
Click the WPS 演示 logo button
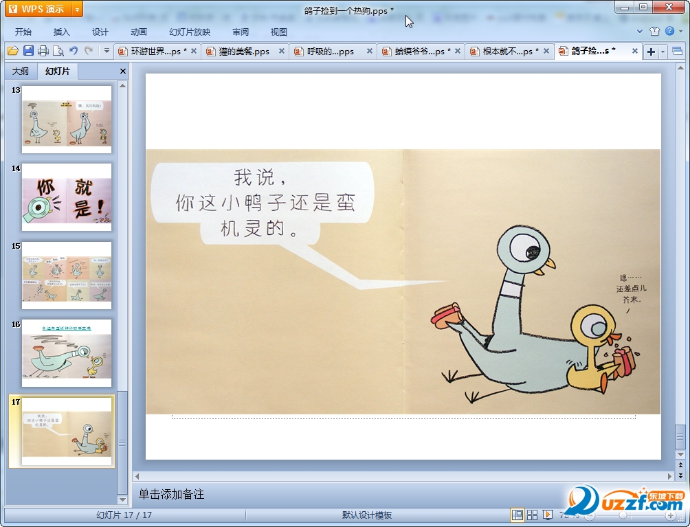pos(38,9)
